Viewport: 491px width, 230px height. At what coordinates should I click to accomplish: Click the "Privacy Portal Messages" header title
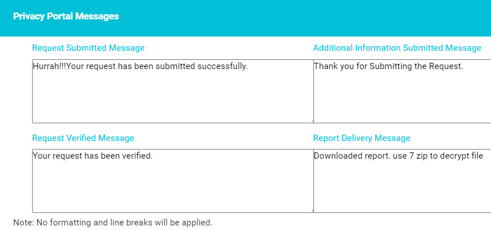[66, 17]
